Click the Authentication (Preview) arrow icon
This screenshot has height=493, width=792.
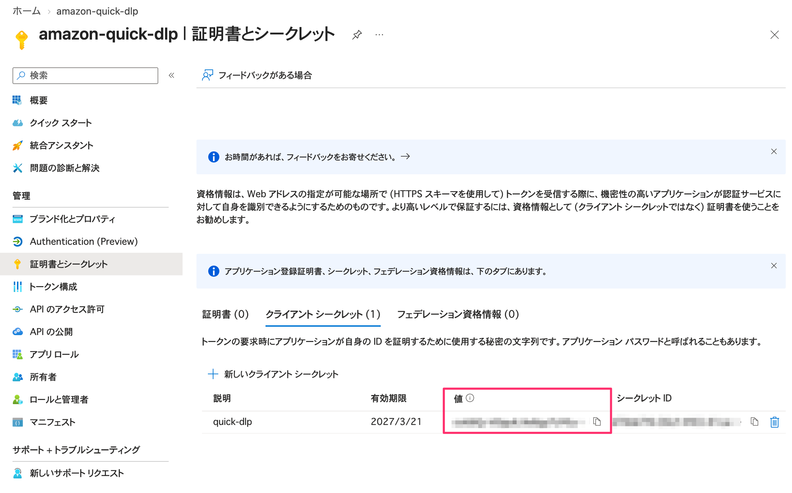point(17,242)
